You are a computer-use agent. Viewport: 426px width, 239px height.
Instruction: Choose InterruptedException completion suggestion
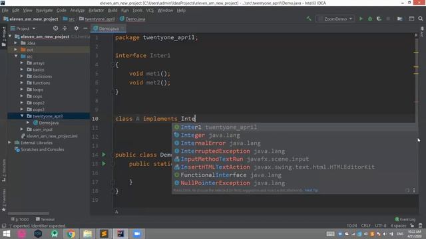pyautogui.click(x=295, y=151)
